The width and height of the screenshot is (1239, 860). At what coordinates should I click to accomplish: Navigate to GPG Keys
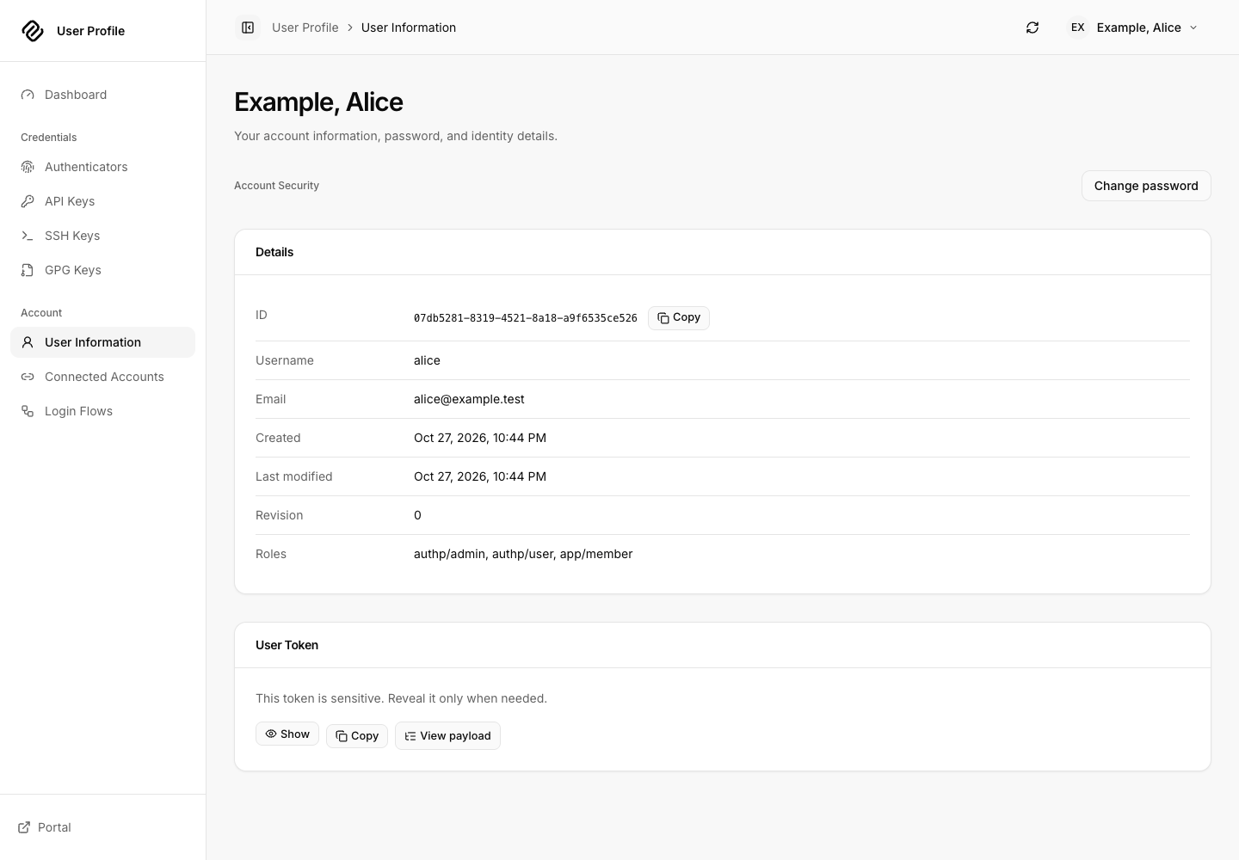[102, 270]
